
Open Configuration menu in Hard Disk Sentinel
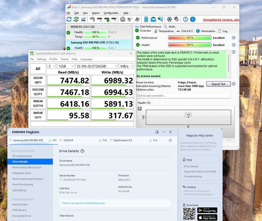click(111, 13)
